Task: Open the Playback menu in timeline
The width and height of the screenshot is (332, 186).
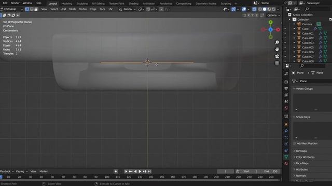Action: point(7,172)
